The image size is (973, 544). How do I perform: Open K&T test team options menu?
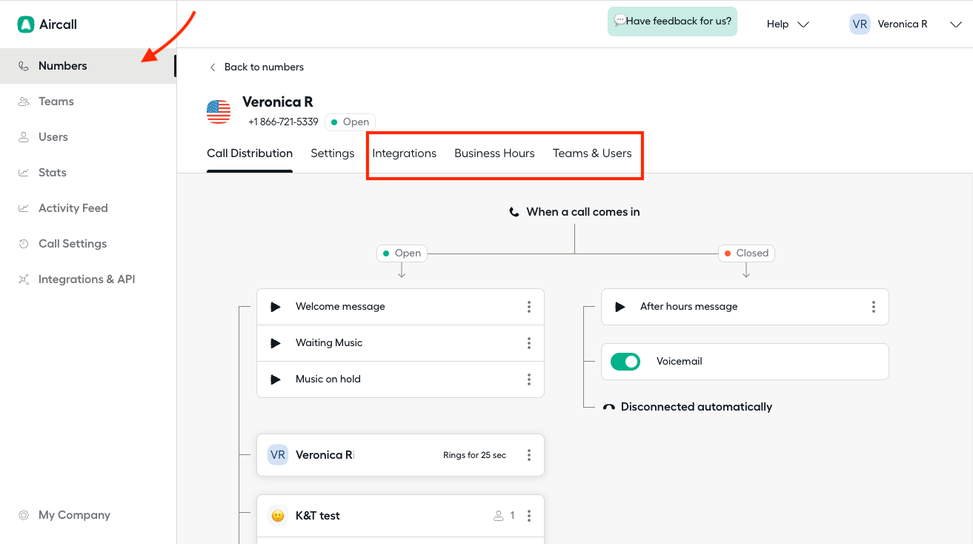(529, 516)
